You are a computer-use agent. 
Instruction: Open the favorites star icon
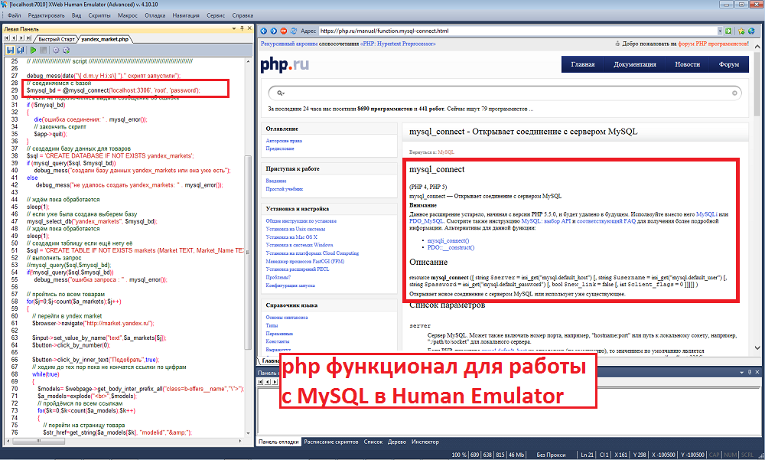click(741, 31)
